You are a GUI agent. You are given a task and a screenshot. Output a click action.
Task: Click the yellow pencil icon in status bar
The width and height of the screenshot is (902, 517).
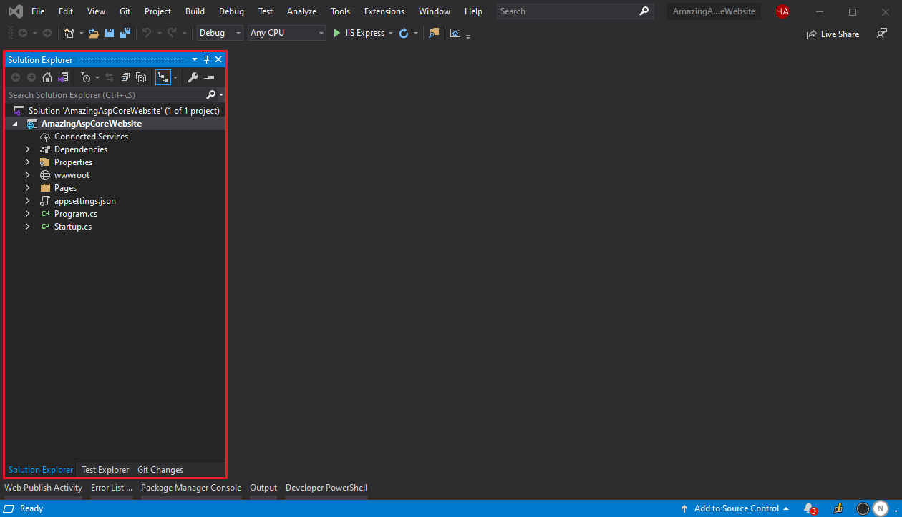coord(838,508)
